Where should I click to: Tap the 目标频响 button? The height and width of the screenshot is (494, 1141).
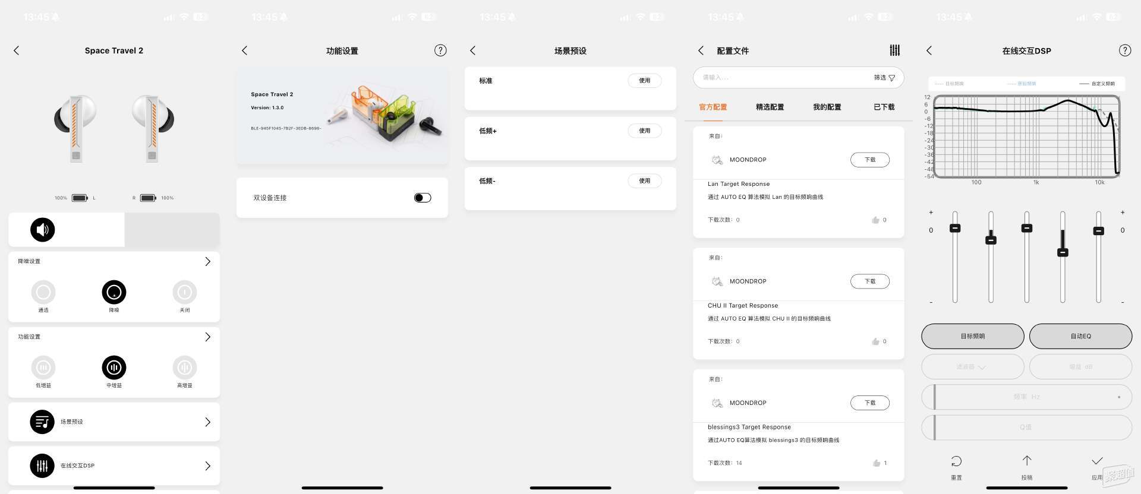[973, 336]
